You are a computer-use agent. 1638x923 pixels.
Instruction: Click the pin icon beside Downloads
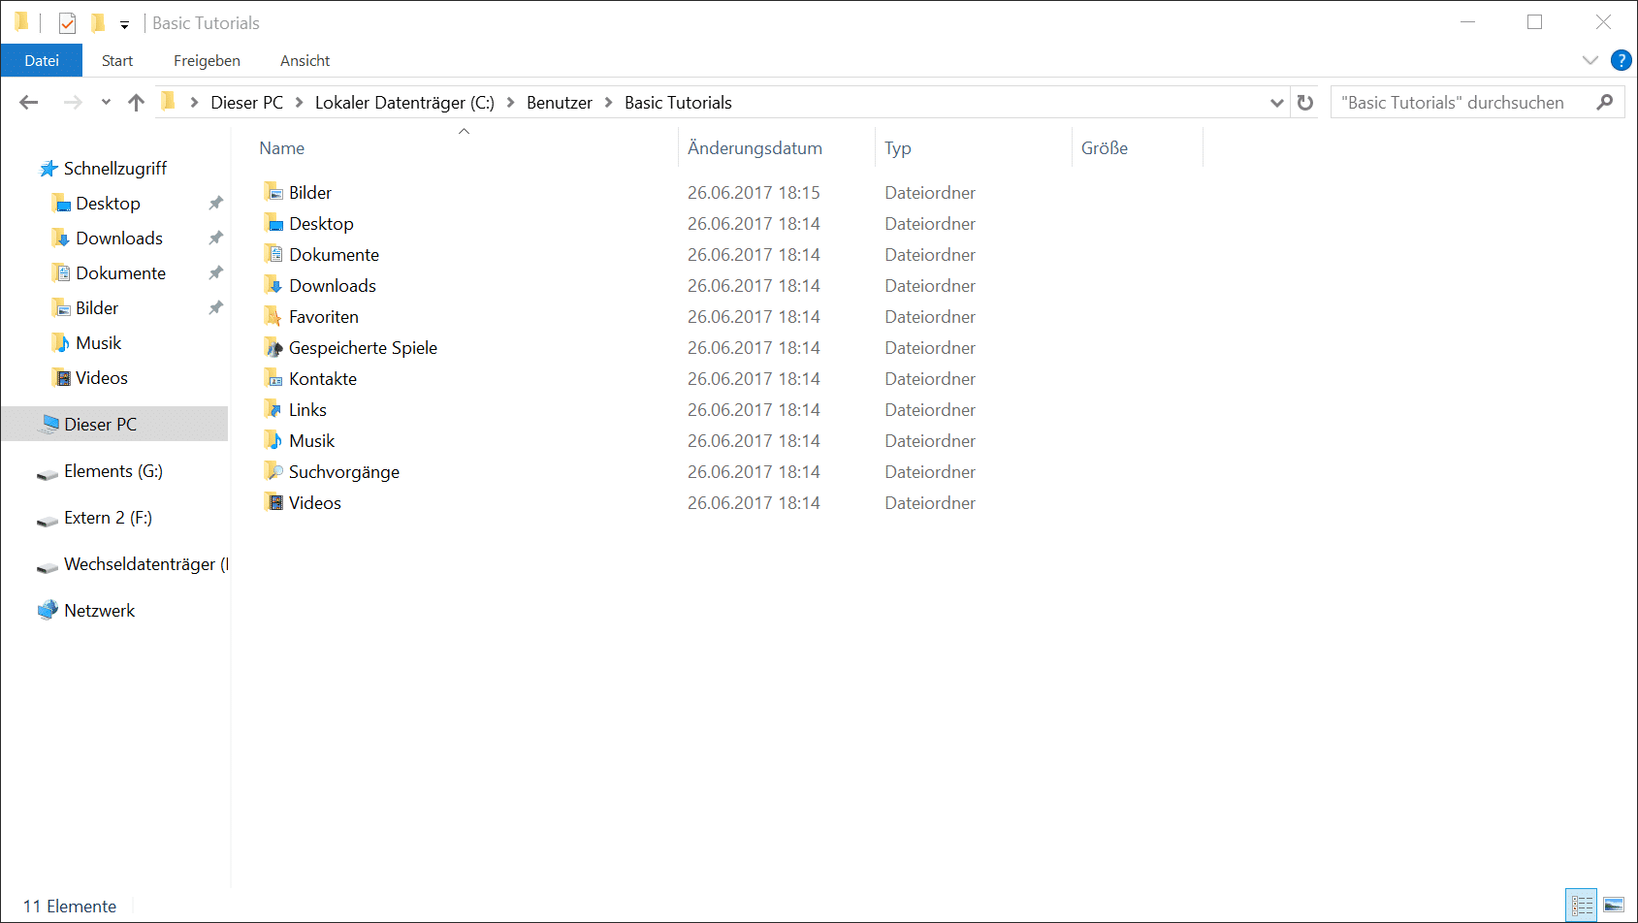215,239
